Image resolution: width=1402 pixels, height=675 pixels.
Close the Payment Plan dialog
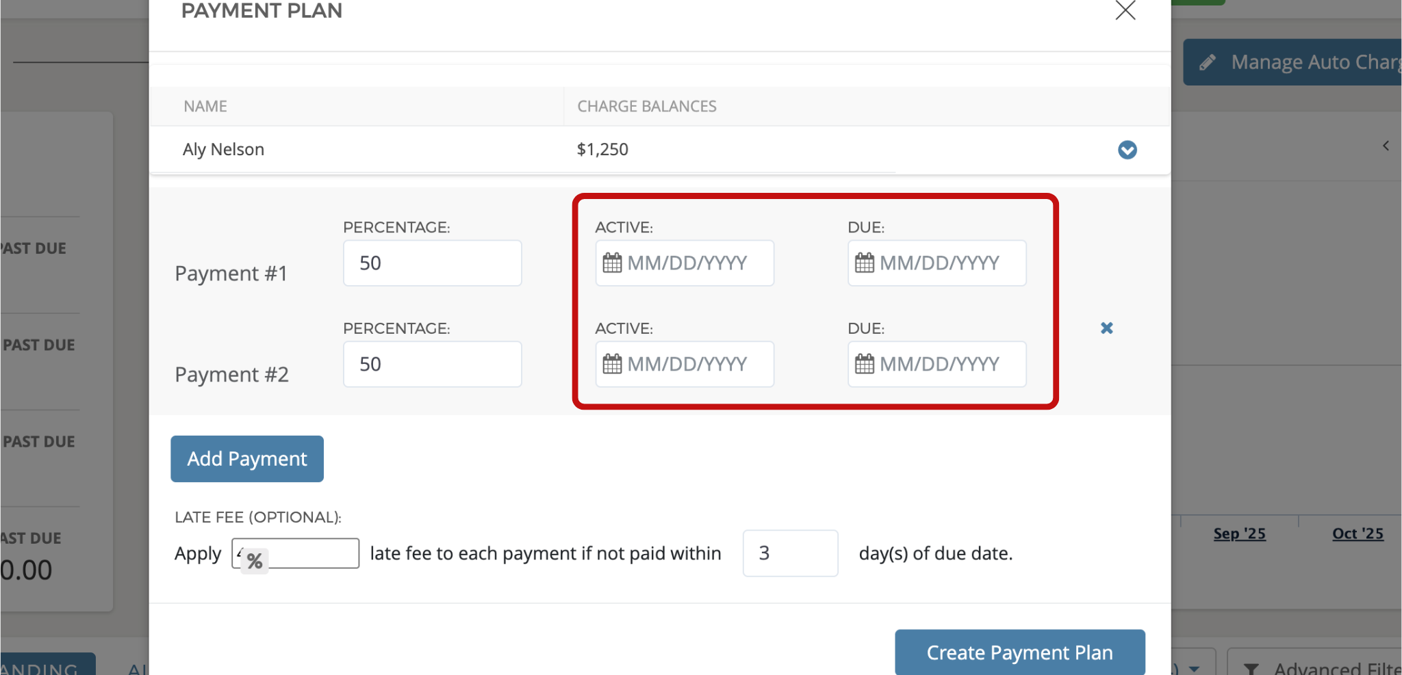(x=1125, y=11)
